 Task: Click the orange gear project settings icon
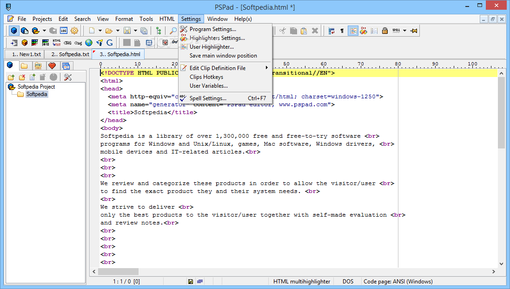[74, 31]
